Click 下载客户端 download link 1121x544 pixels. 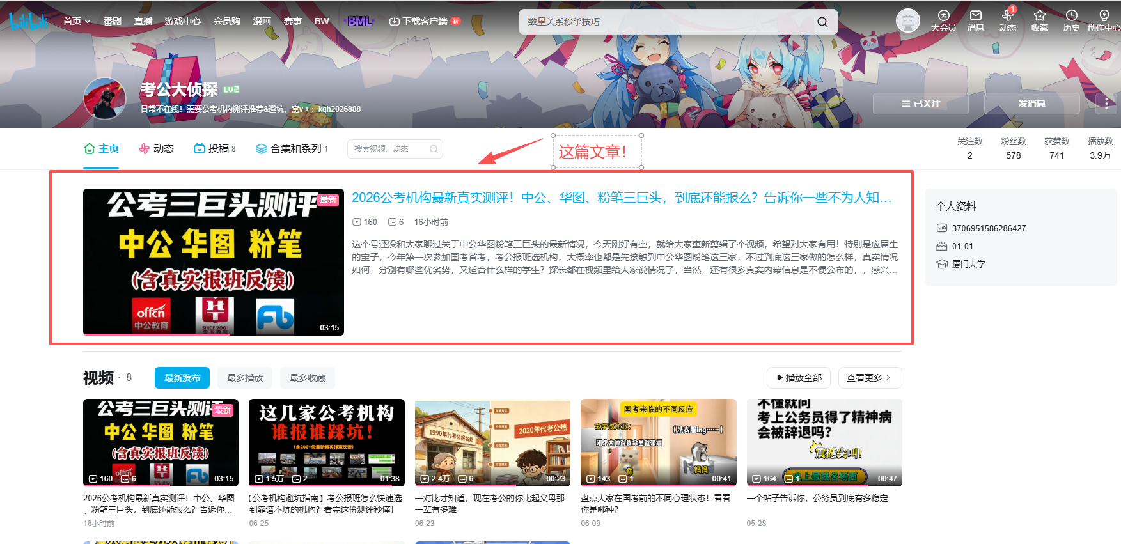click(x=424, y=21)
